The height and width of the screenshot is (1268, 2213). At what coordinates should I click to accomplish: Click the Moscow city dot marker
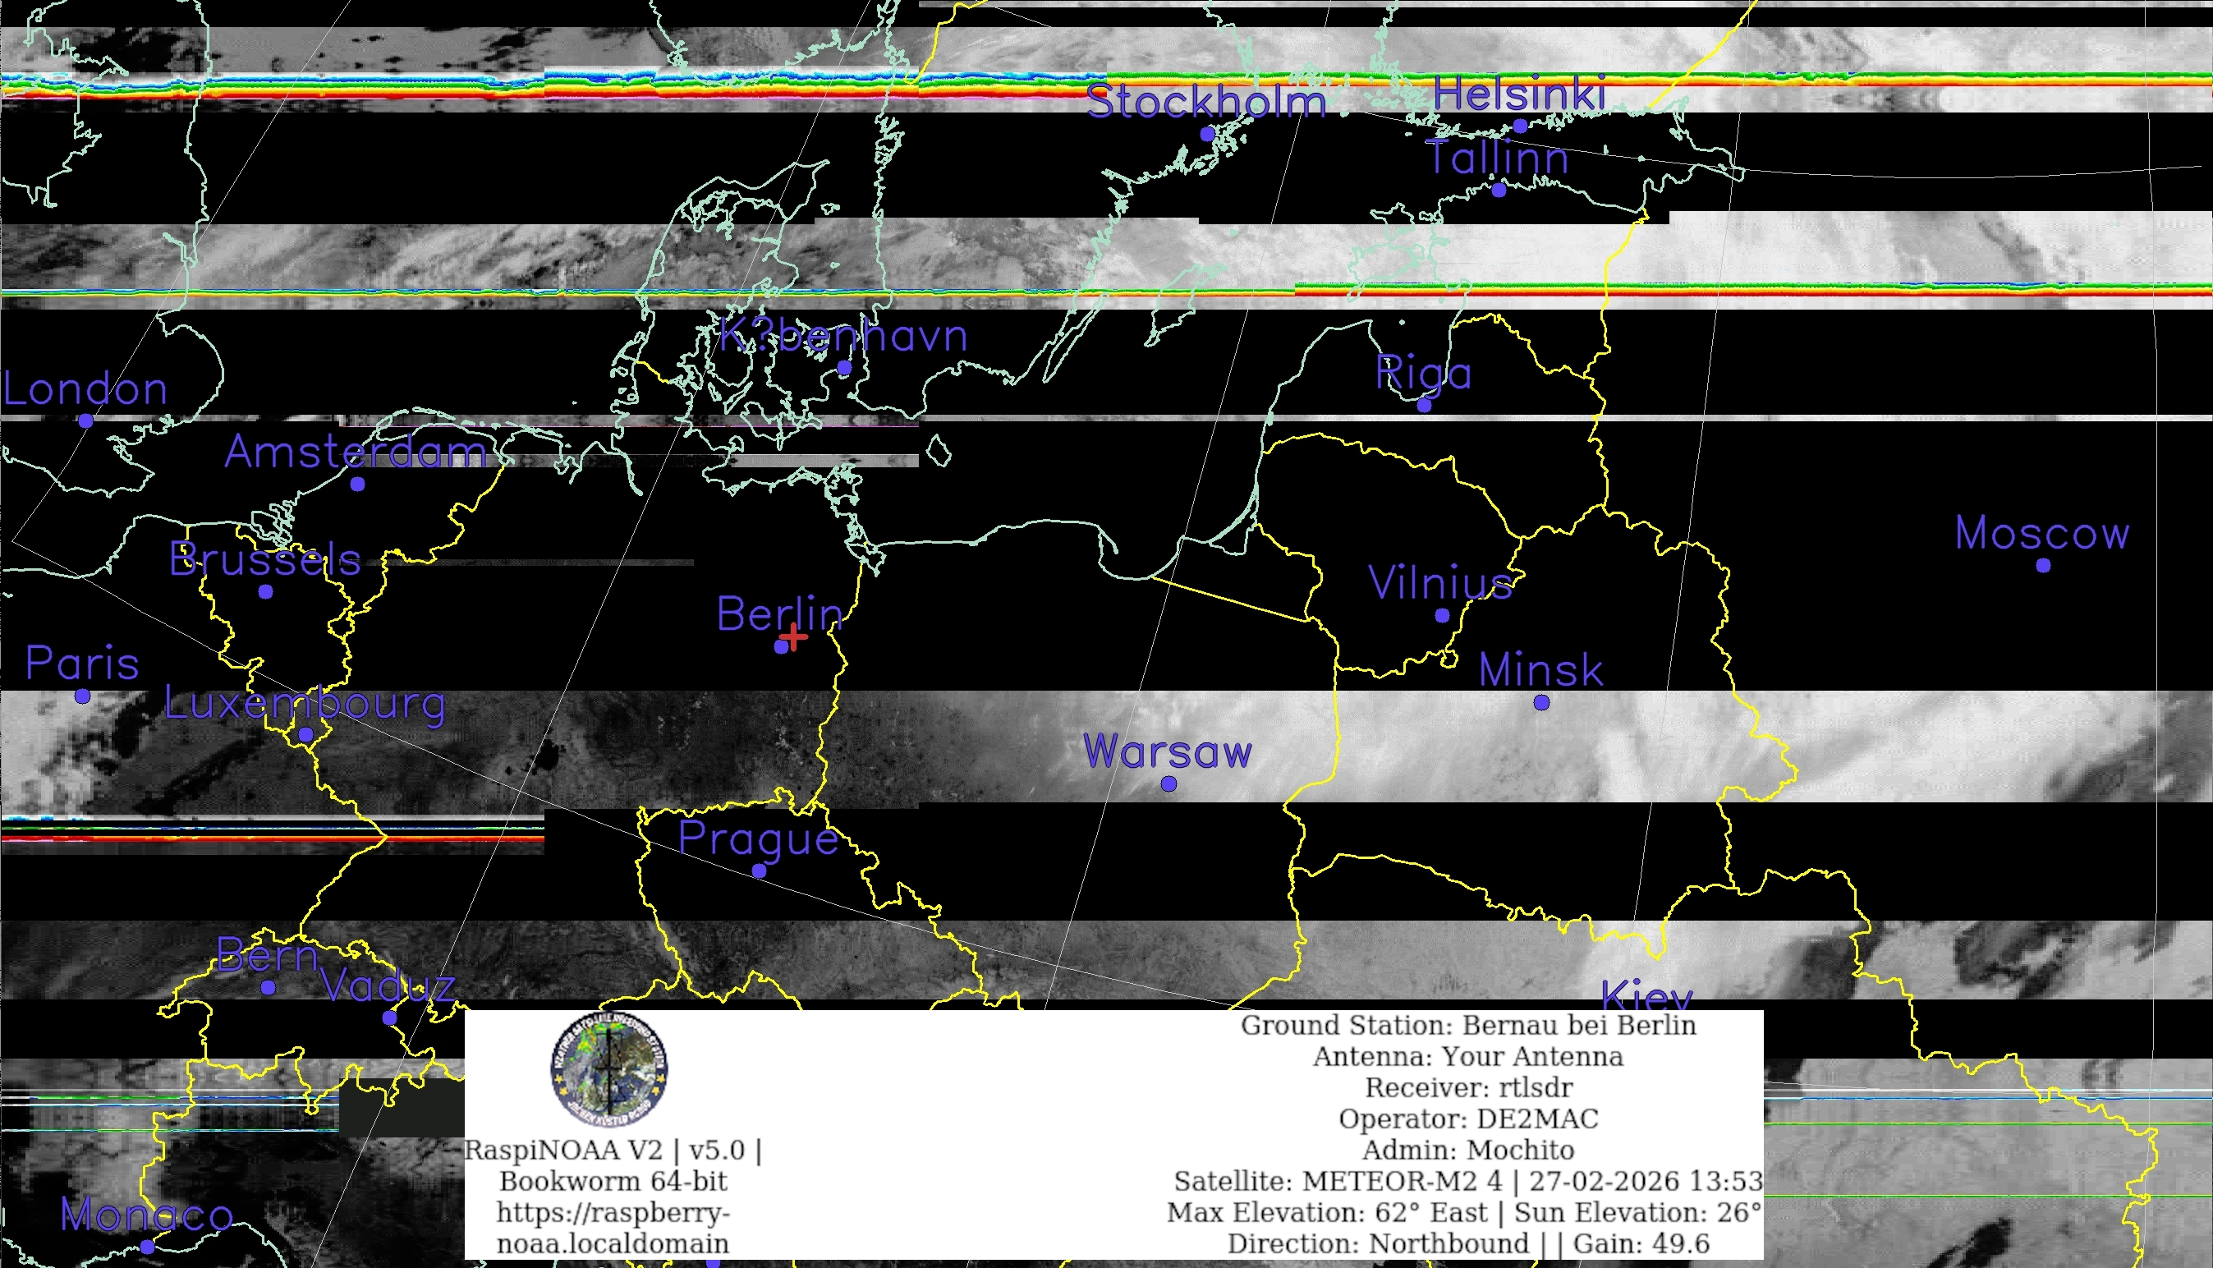[x=2043, y=565]
